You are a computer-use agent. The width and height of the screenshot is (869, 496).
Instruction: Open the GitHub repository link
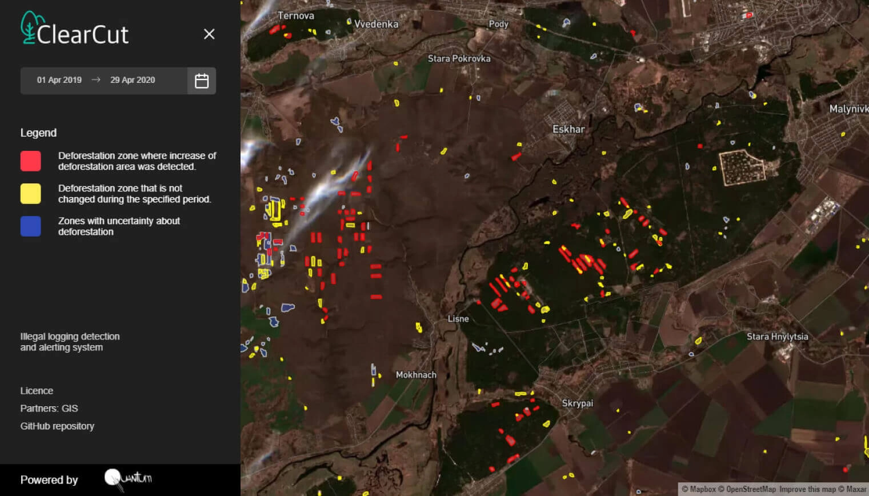[x=57, y=426]
